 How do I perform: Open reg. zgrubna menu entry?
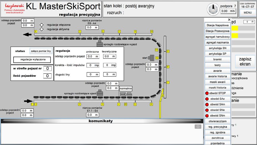click(218, 132)
